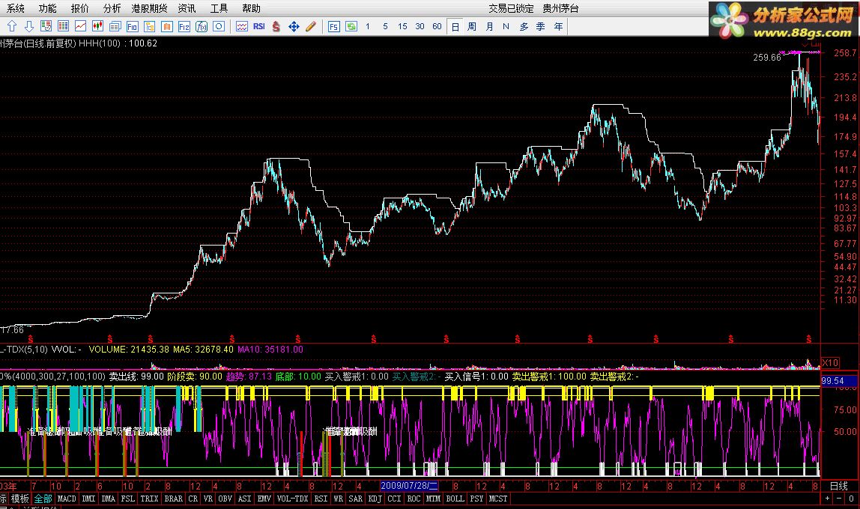
Task: Select the 5-minute period
Action: pos(385,26)
